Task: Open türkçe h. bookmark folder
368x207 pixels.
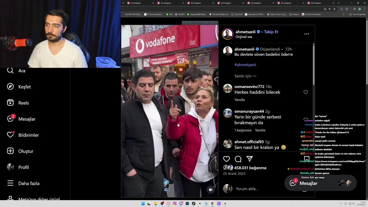Action: (x=294, y=14)
